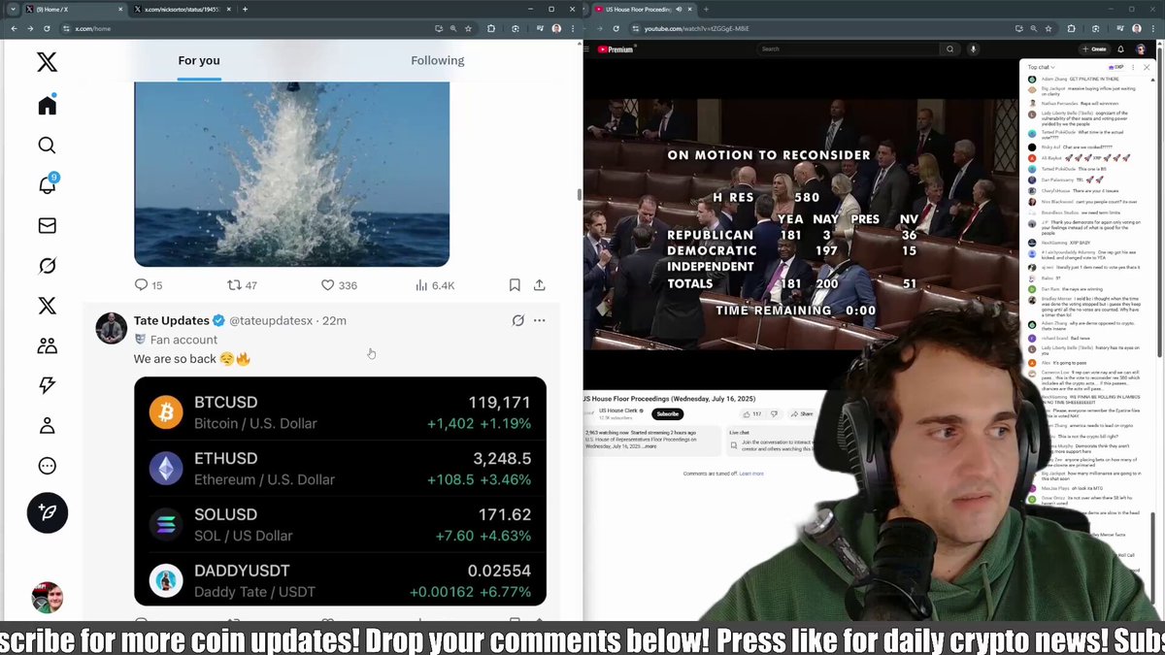Open Tate Updates display name link
The image size is (1165, 655).
coord(172,320)
